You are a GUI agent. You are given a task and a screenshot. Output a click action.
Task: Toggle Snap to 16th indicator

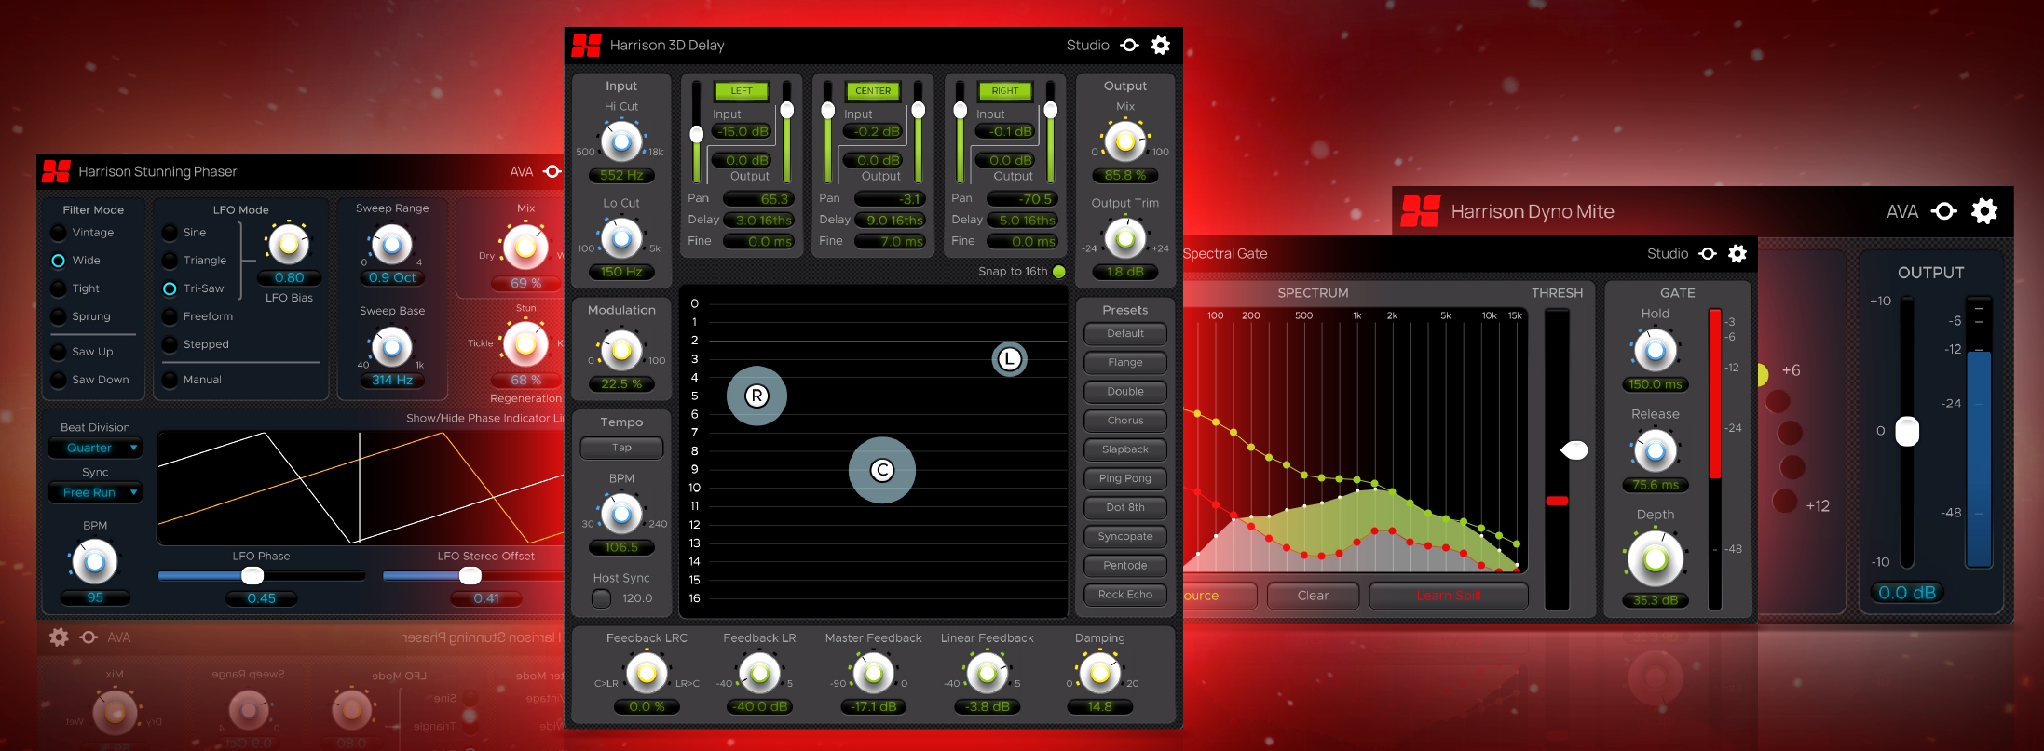point(1058,272)
